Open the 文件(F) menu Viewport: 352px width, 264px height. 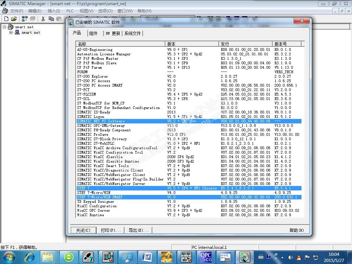[x=16, y=11]
